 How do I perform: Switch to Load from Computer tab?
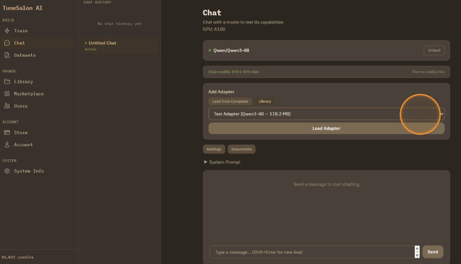pos(230,101)
